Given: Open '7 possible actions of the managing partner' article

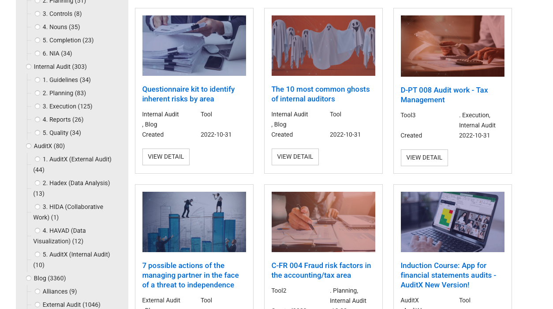Looking at the screenshot, I should pos(191,275).
